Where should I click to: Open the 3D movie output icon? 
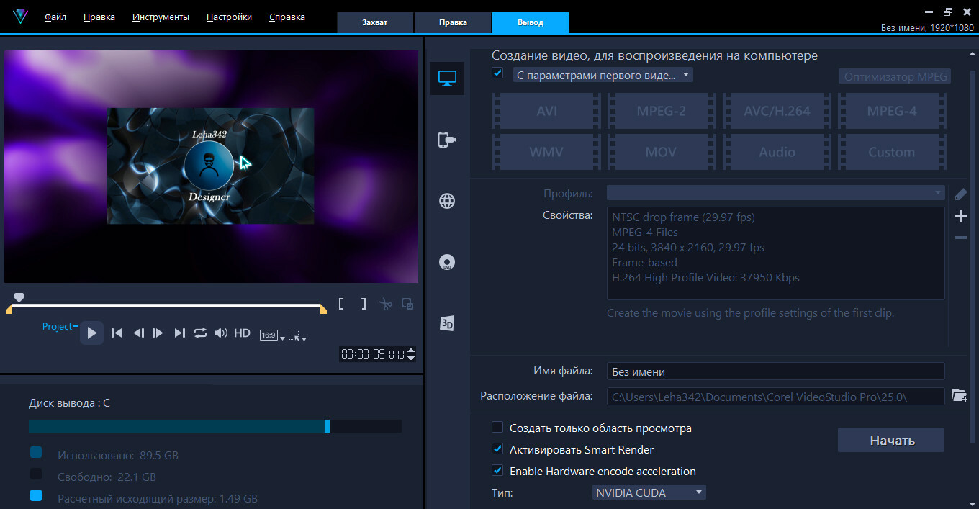[447, 324]
